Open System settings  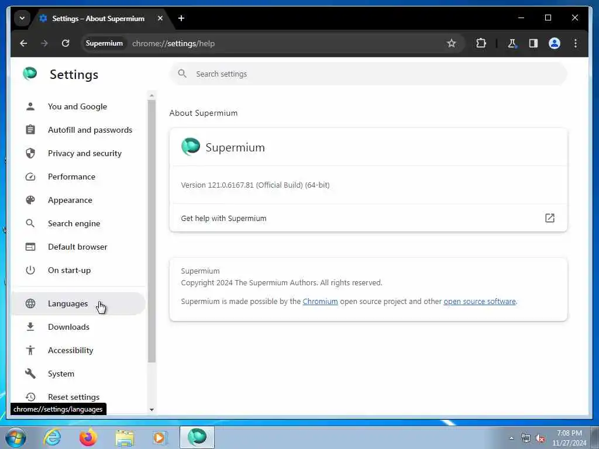tap(78, 374)
